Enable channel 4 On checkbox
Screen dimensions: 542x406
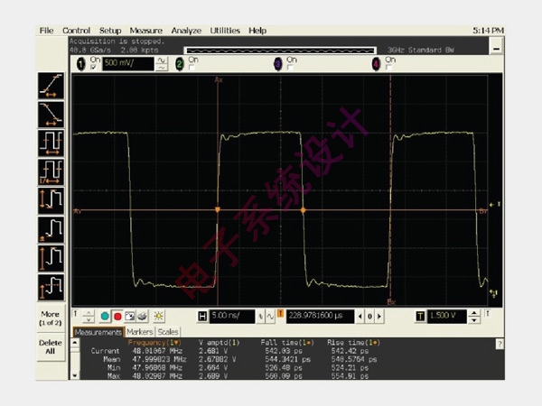tap(388, 67)
